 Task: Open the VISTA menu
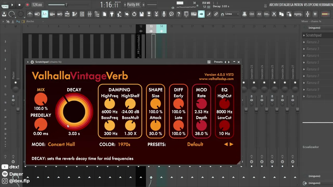(x=305, y=5)
